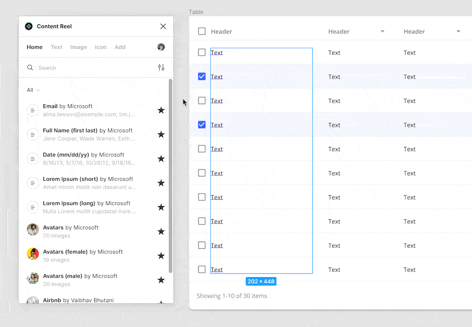Toggle star for Date (mm/dd/yy)
Screen dimensions: 472x327
pos(161,159)
